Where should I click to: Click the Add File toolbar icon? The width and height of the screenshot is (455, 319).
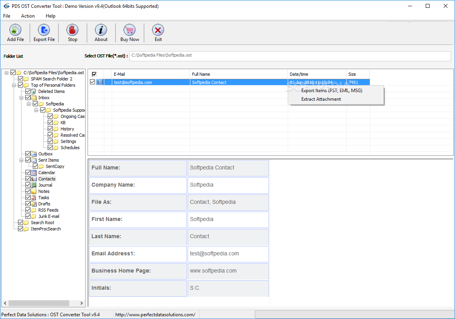click(15, 30)
